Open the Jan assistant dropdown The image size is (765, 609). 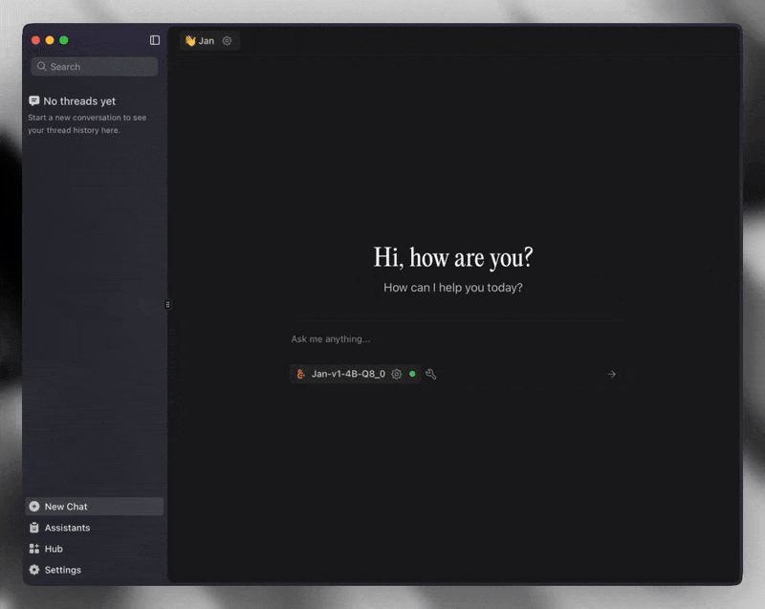[x=207, y=41]
